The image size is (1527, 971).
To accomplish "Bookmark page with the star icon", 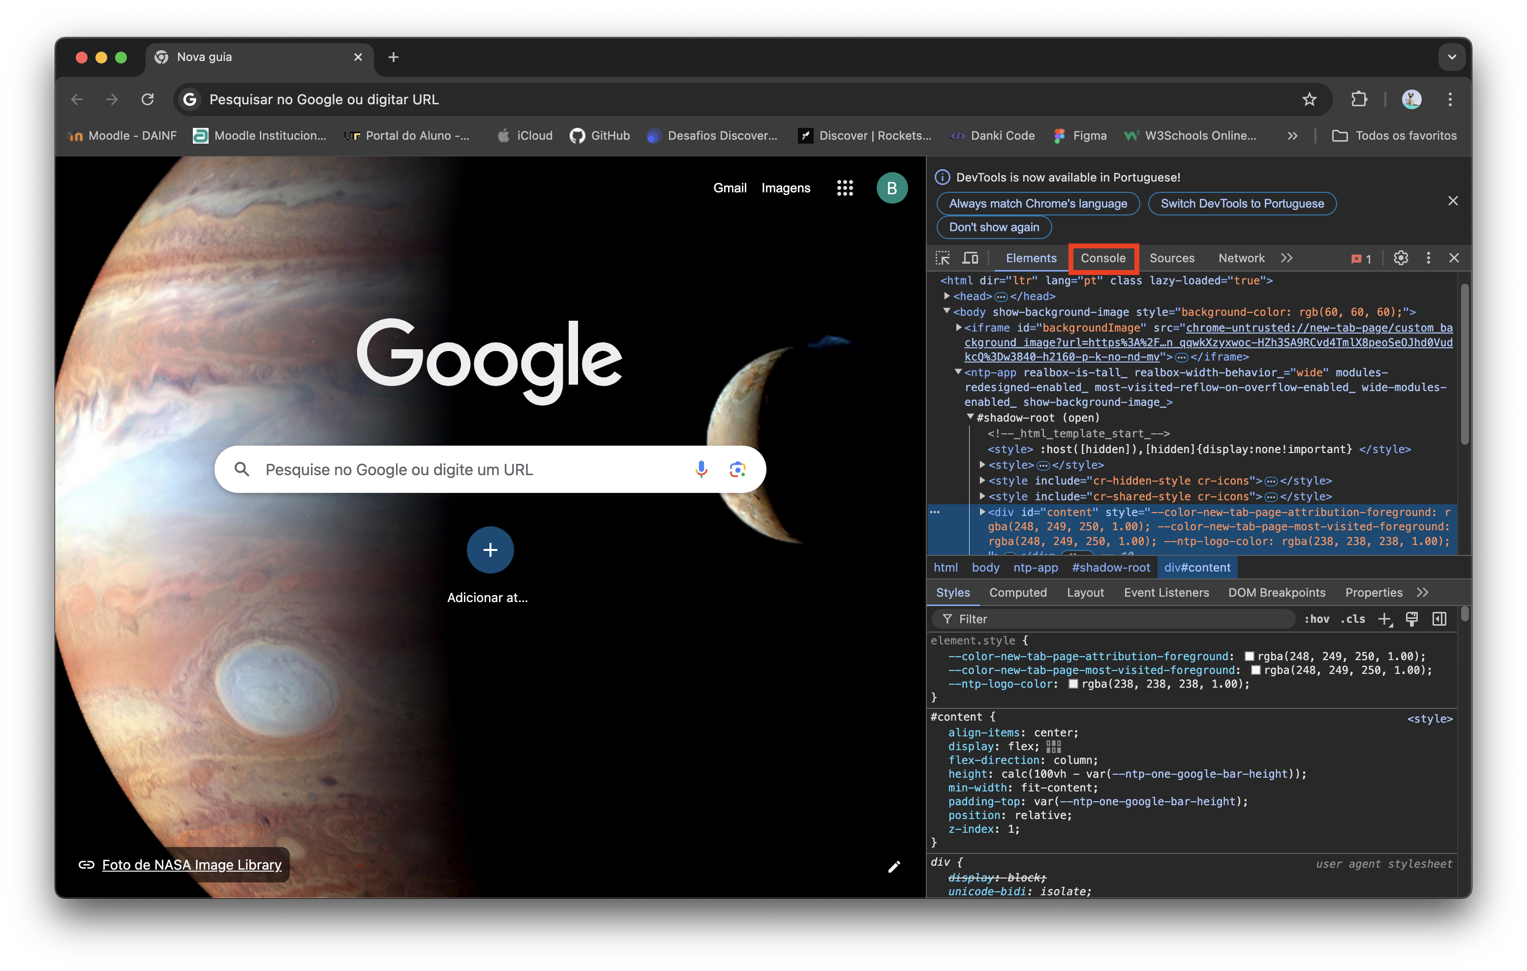I will 1309,99.
